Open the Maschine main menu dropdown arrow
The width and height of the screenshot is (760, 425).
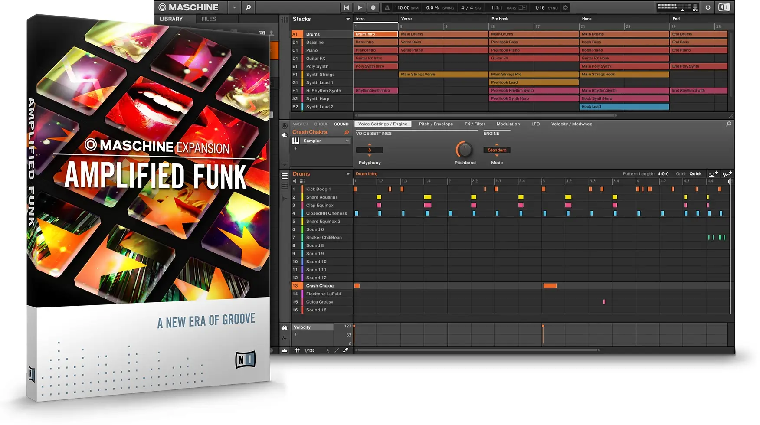234,7
